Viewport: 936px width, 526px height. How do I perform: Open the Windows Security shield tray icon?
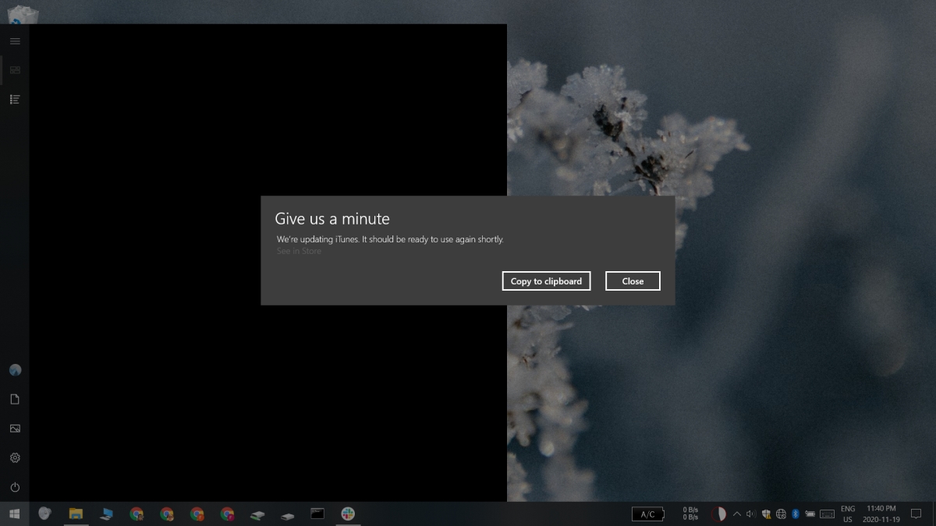[x=766, y=514]
